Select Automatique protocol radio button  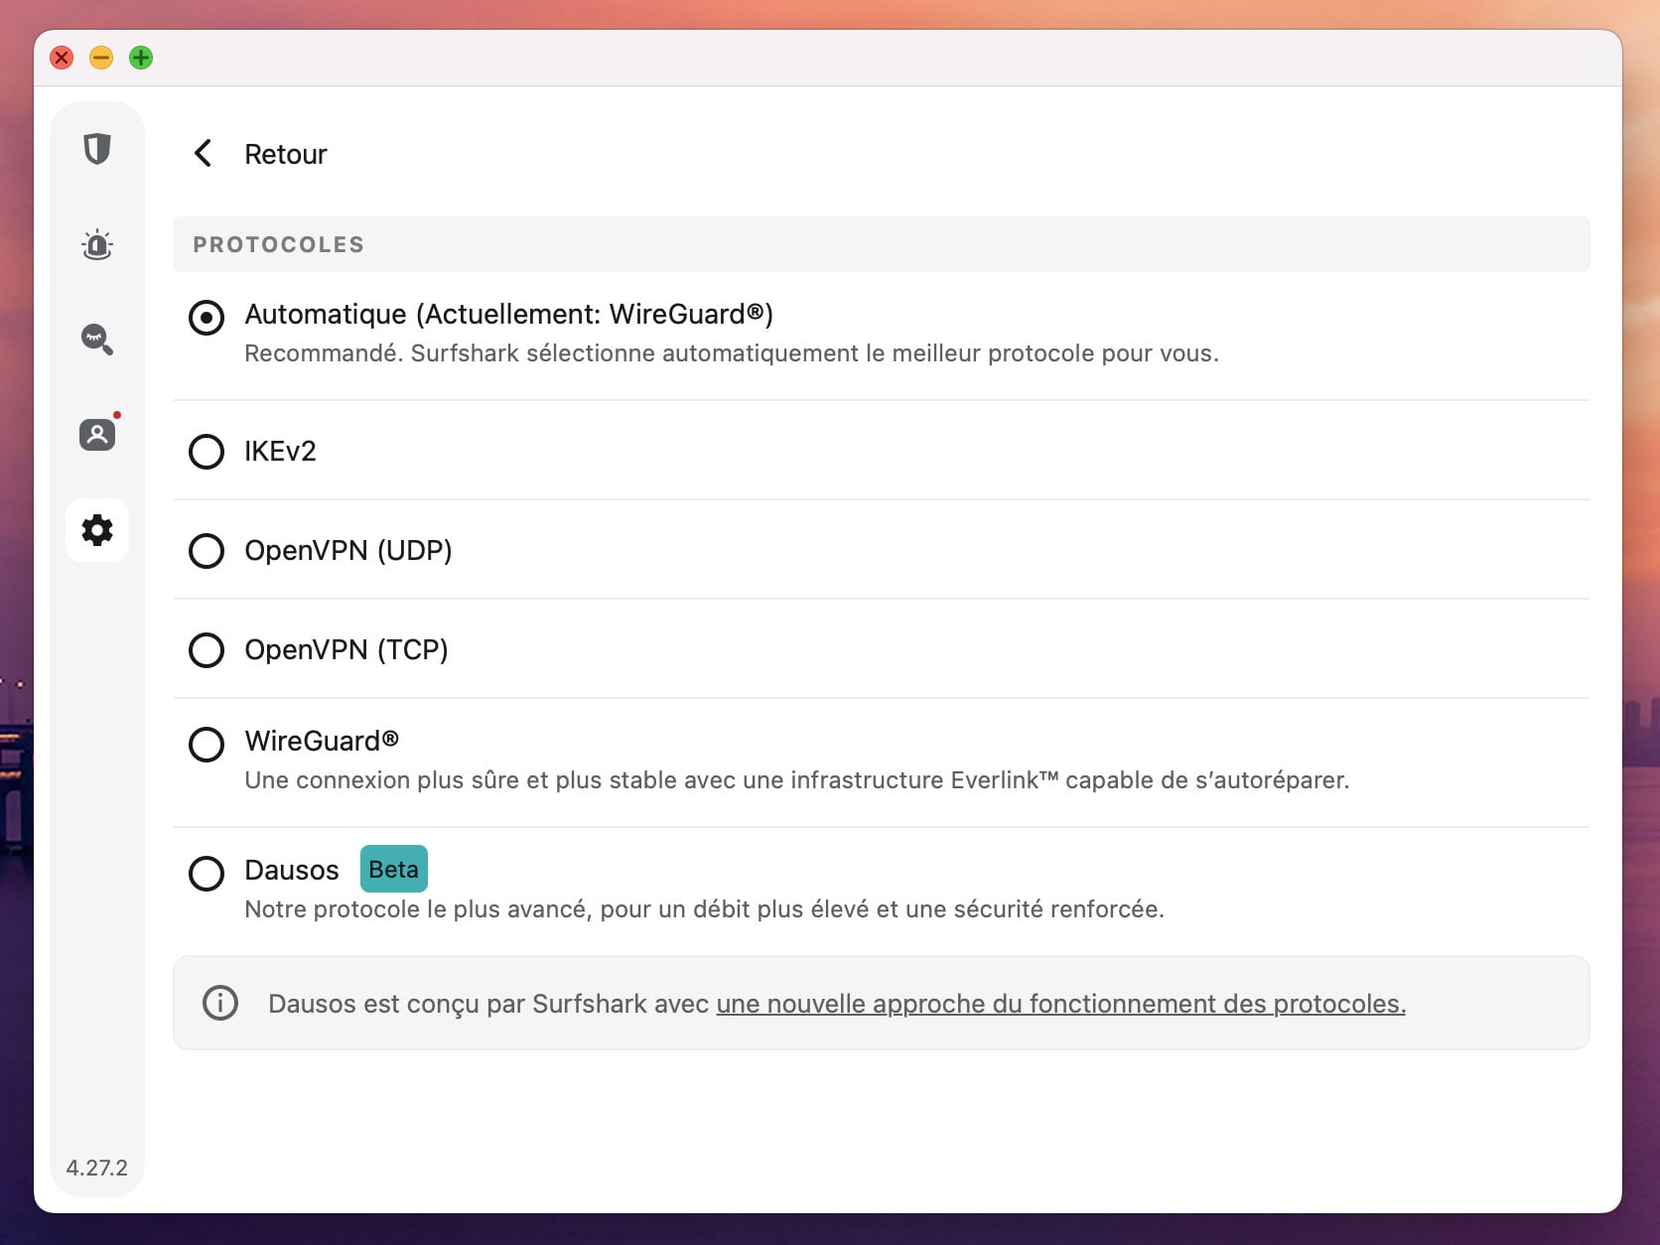point(207,318)
